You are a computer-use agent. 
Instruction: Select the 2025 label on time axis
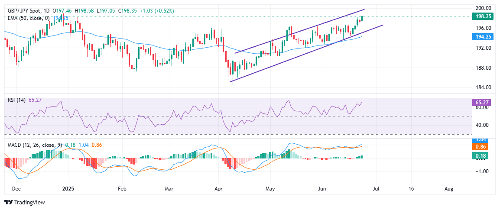point(68,189)
